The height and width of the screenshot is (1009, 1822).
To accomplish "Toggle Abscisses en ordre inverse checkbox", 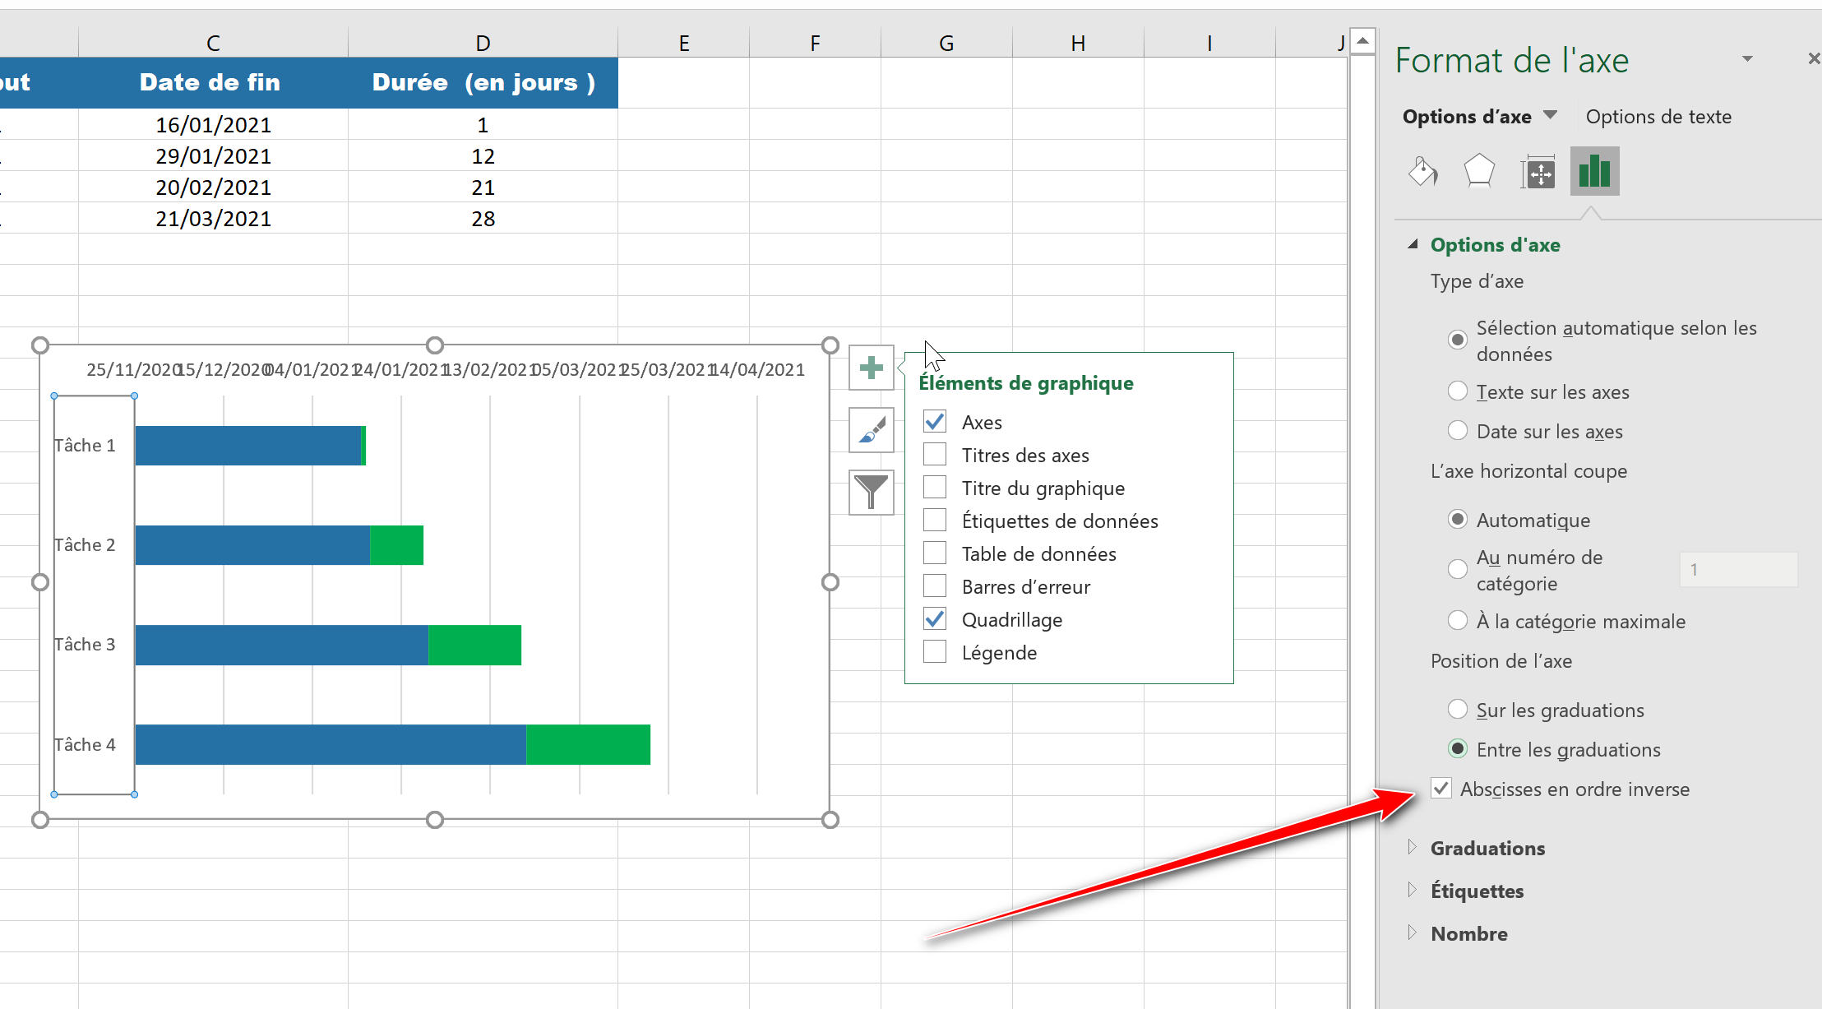I will coord(1441,788).
